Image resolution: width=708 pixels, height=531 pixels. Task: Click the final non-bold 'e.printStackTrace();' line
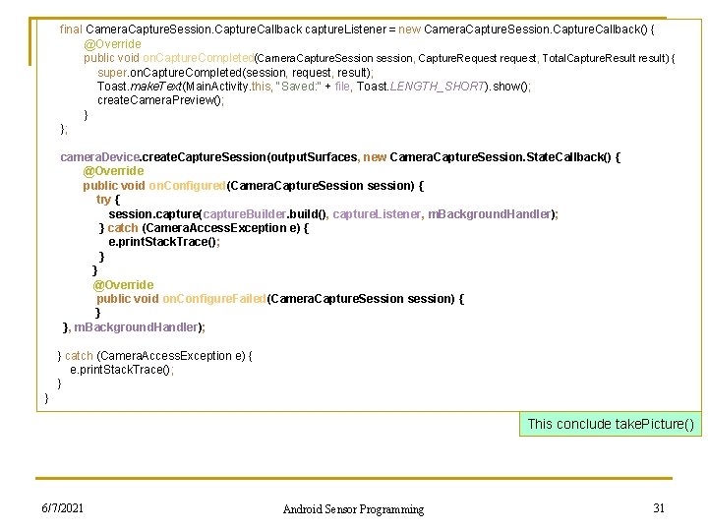pyautogui.click(x=122, y=370)
